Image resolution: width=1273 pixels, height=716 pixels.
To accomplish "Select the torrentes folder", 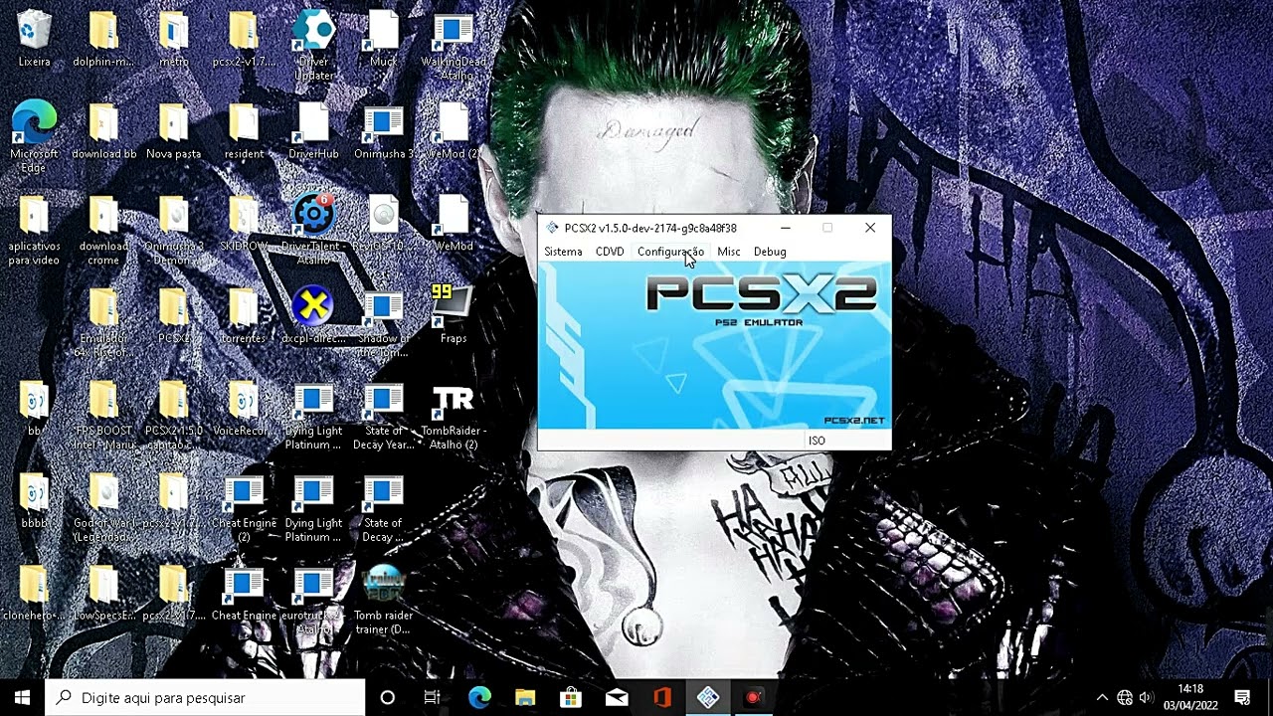I will [x=244, y=316].
